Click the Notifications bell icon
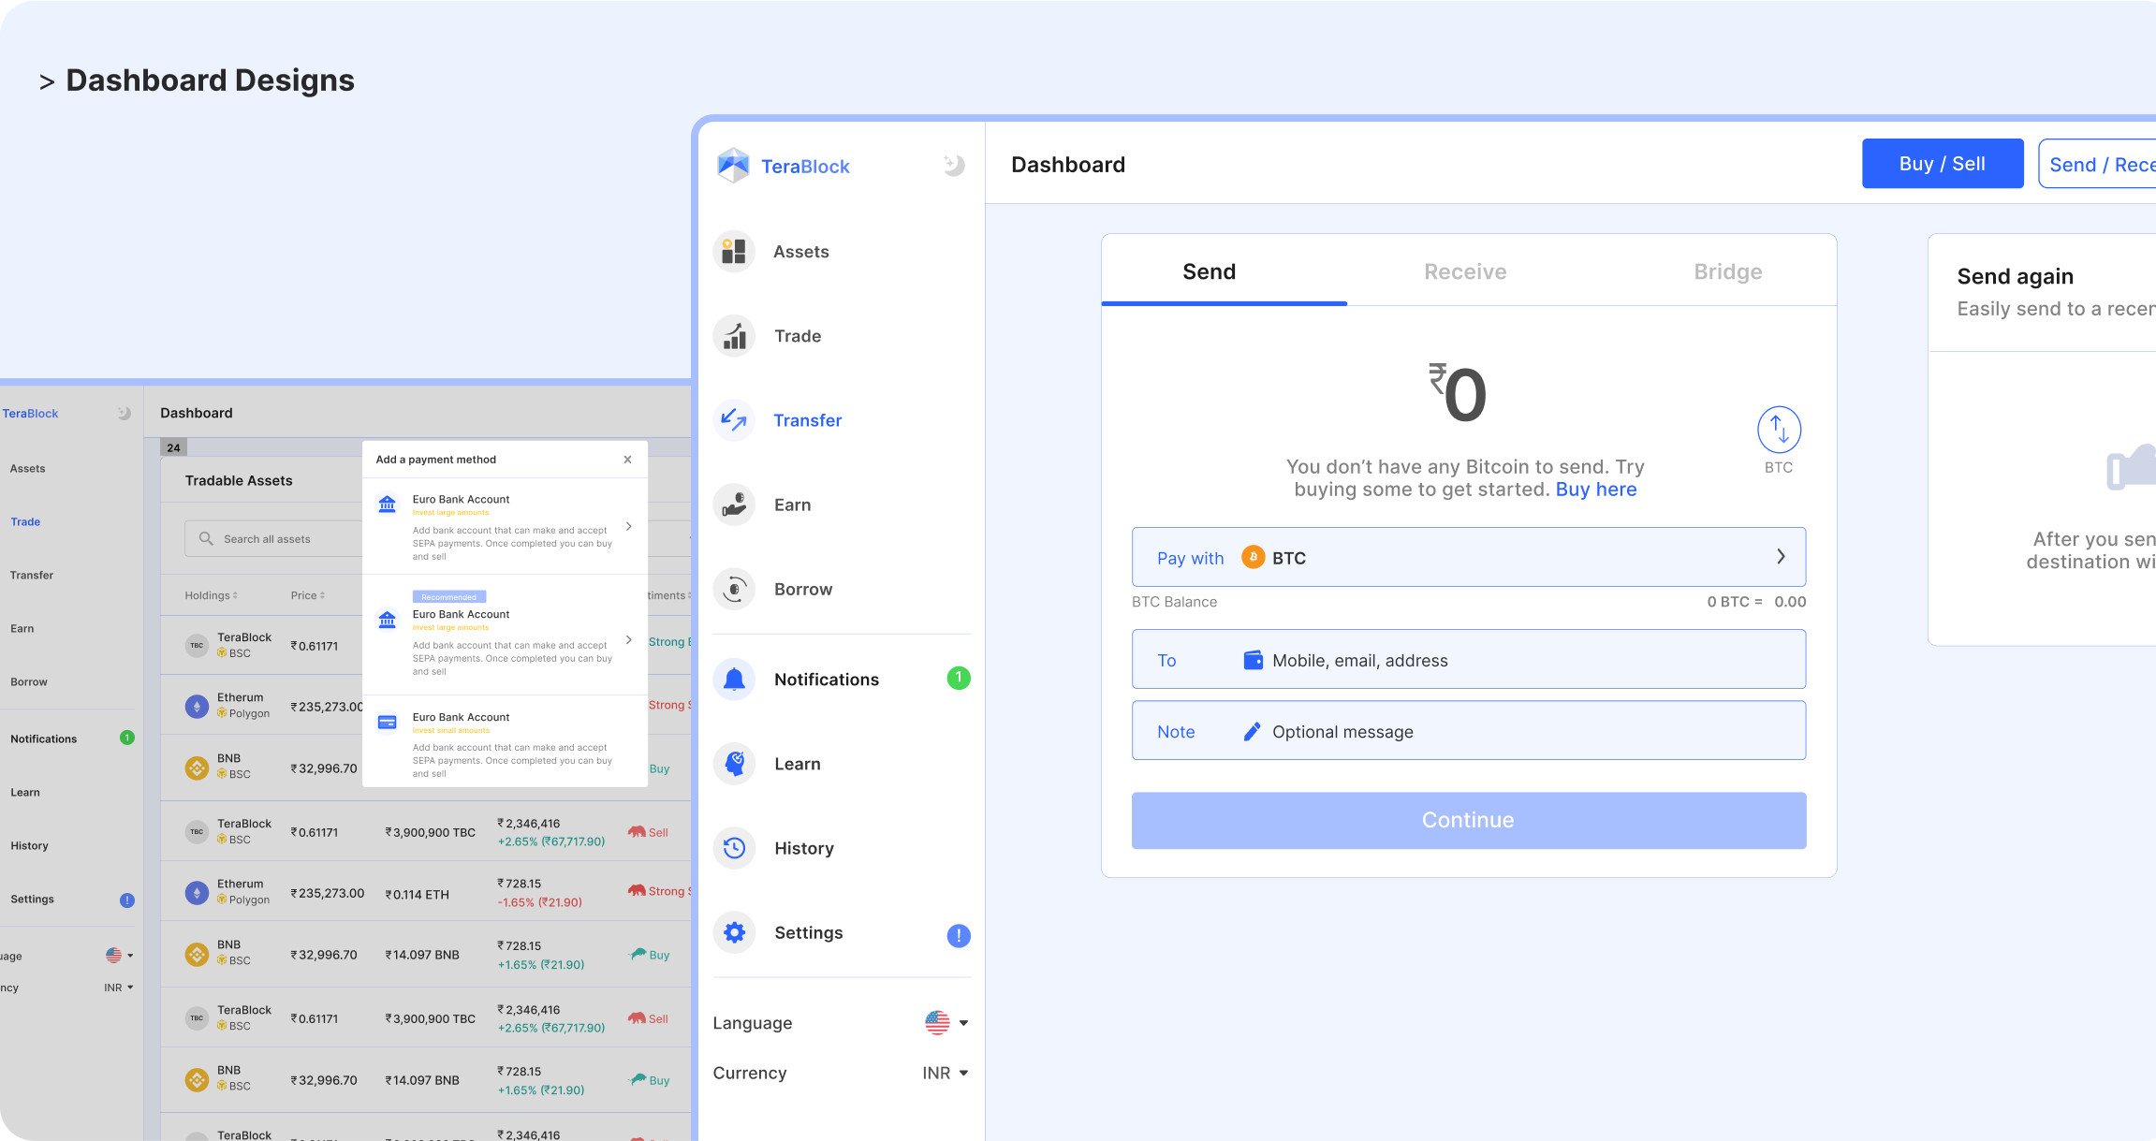The image size is (2156, 1141). click(x=734, y=680)
